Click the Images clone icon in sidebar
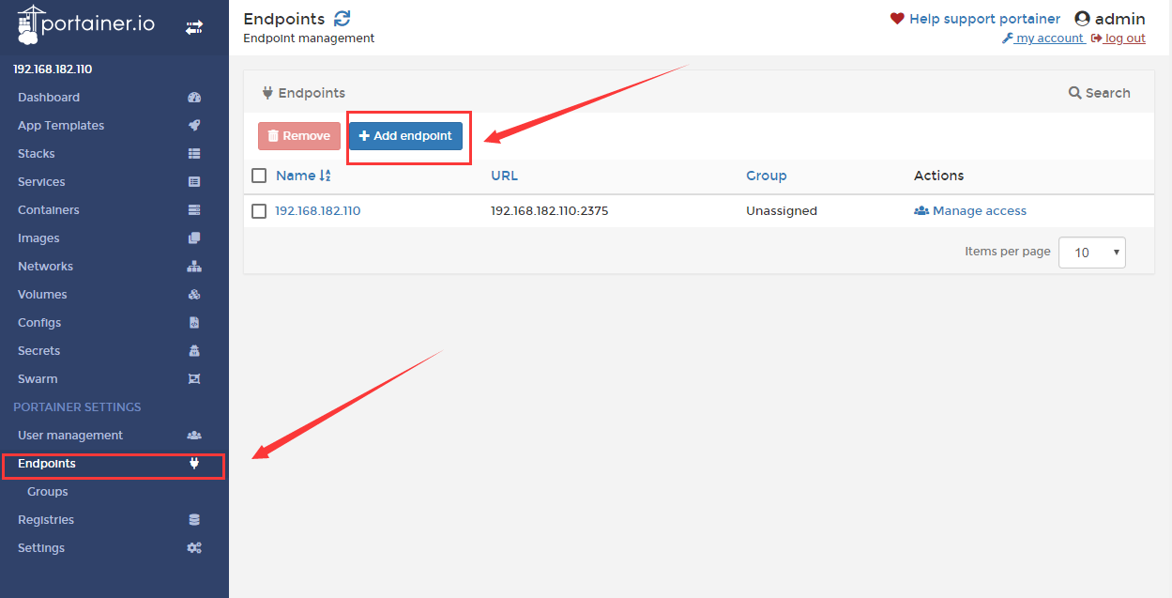1172x598 pixels. click(x=194, y=238)
